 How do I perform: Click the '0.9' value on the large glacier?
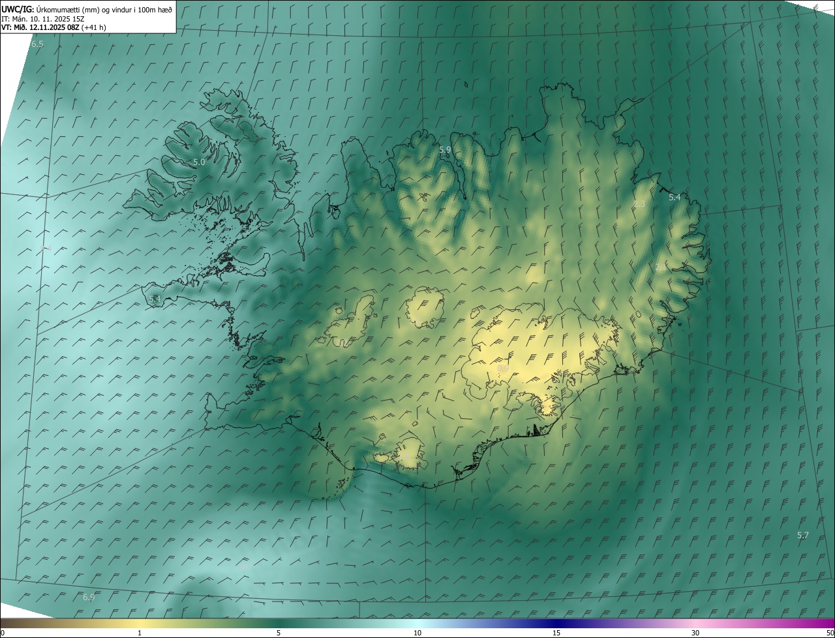click(503, 368)
